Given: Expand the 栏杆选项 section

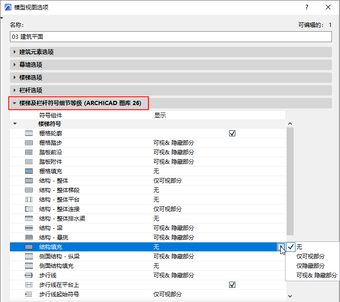Looking at the screenshot, I should coord(14,90).
